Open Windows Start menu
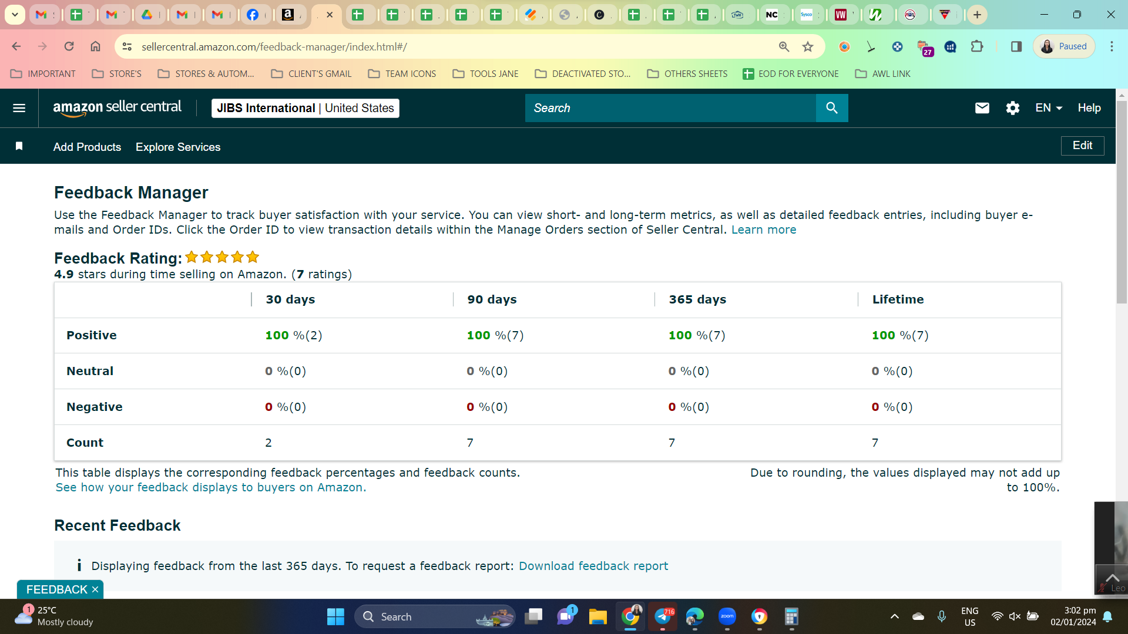This screenshot has height=634, width=1128. (x=335, y=616)
